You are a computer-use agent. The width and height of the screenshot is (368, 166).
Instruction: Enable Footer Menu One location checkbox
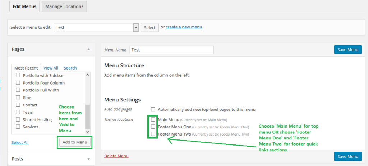click(153, 127)
